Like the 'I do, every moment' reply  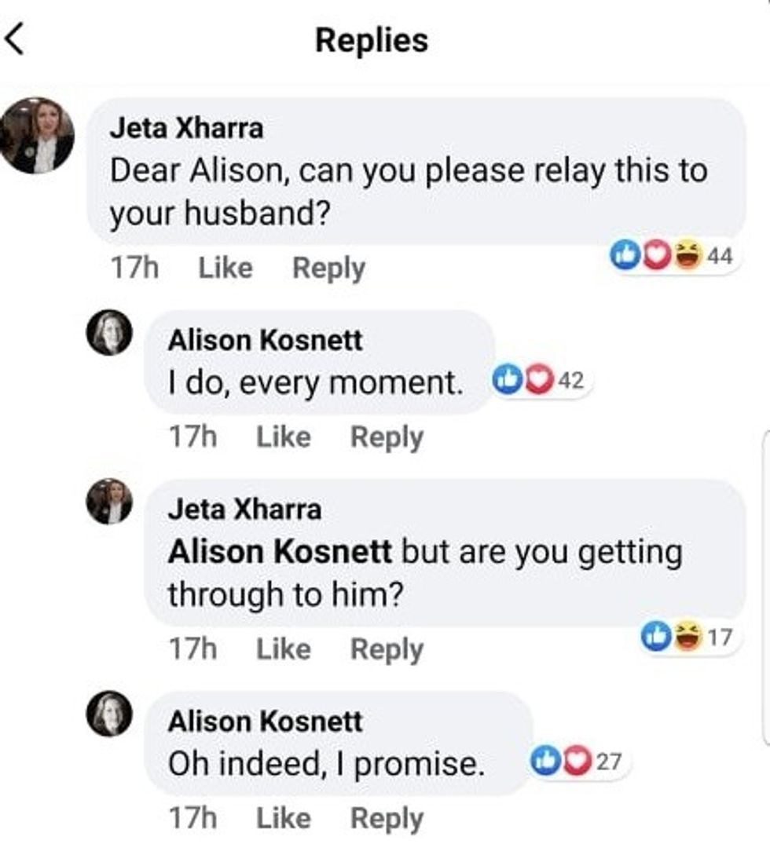click(x=284, y=437)
